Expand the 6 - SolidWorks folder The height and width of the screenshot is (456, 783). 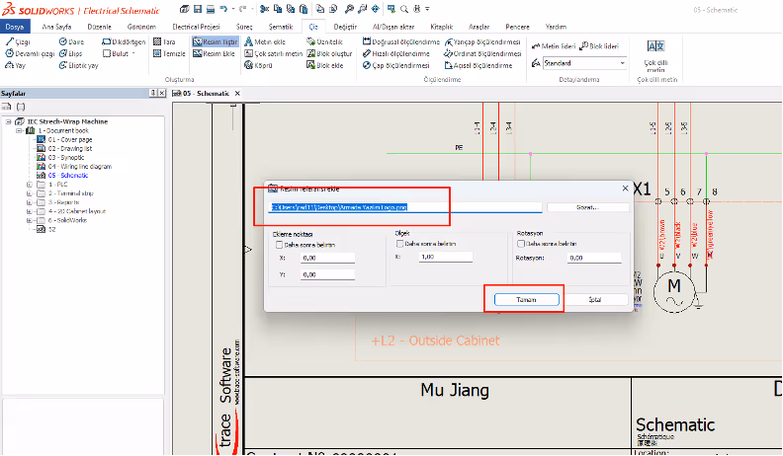[30, 220]
